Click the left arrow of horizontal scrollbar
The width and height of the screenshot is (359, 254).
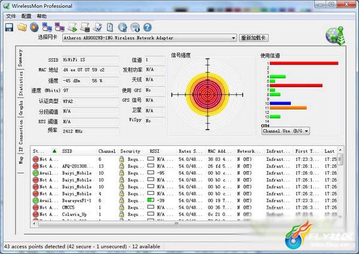click(x=34, y=224)
